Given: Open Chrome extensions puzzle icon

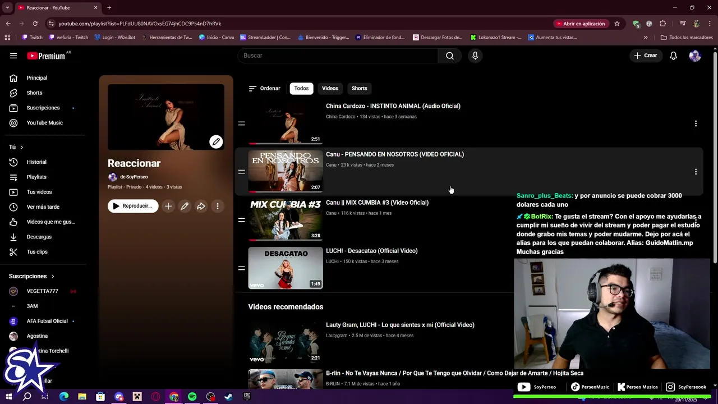Looking at the screenshot, I should 663,24.
